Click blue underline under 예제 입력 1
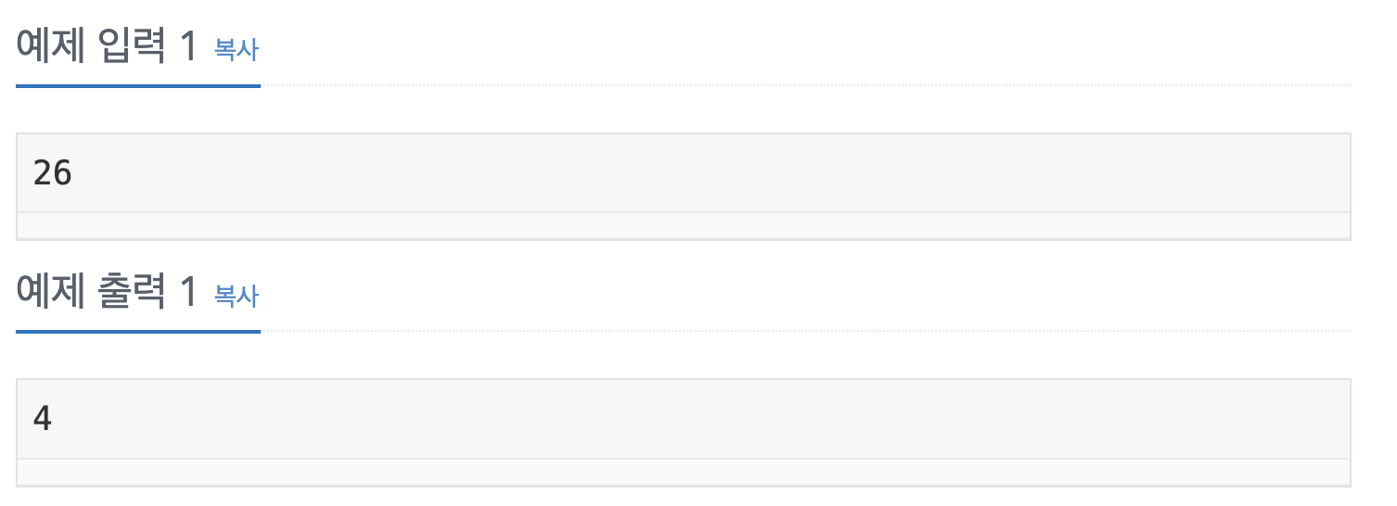The width and height of the screenshot is (1397, 506). 138,85
